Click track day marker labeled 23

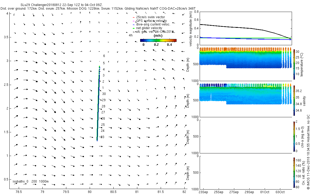(102, 137)
